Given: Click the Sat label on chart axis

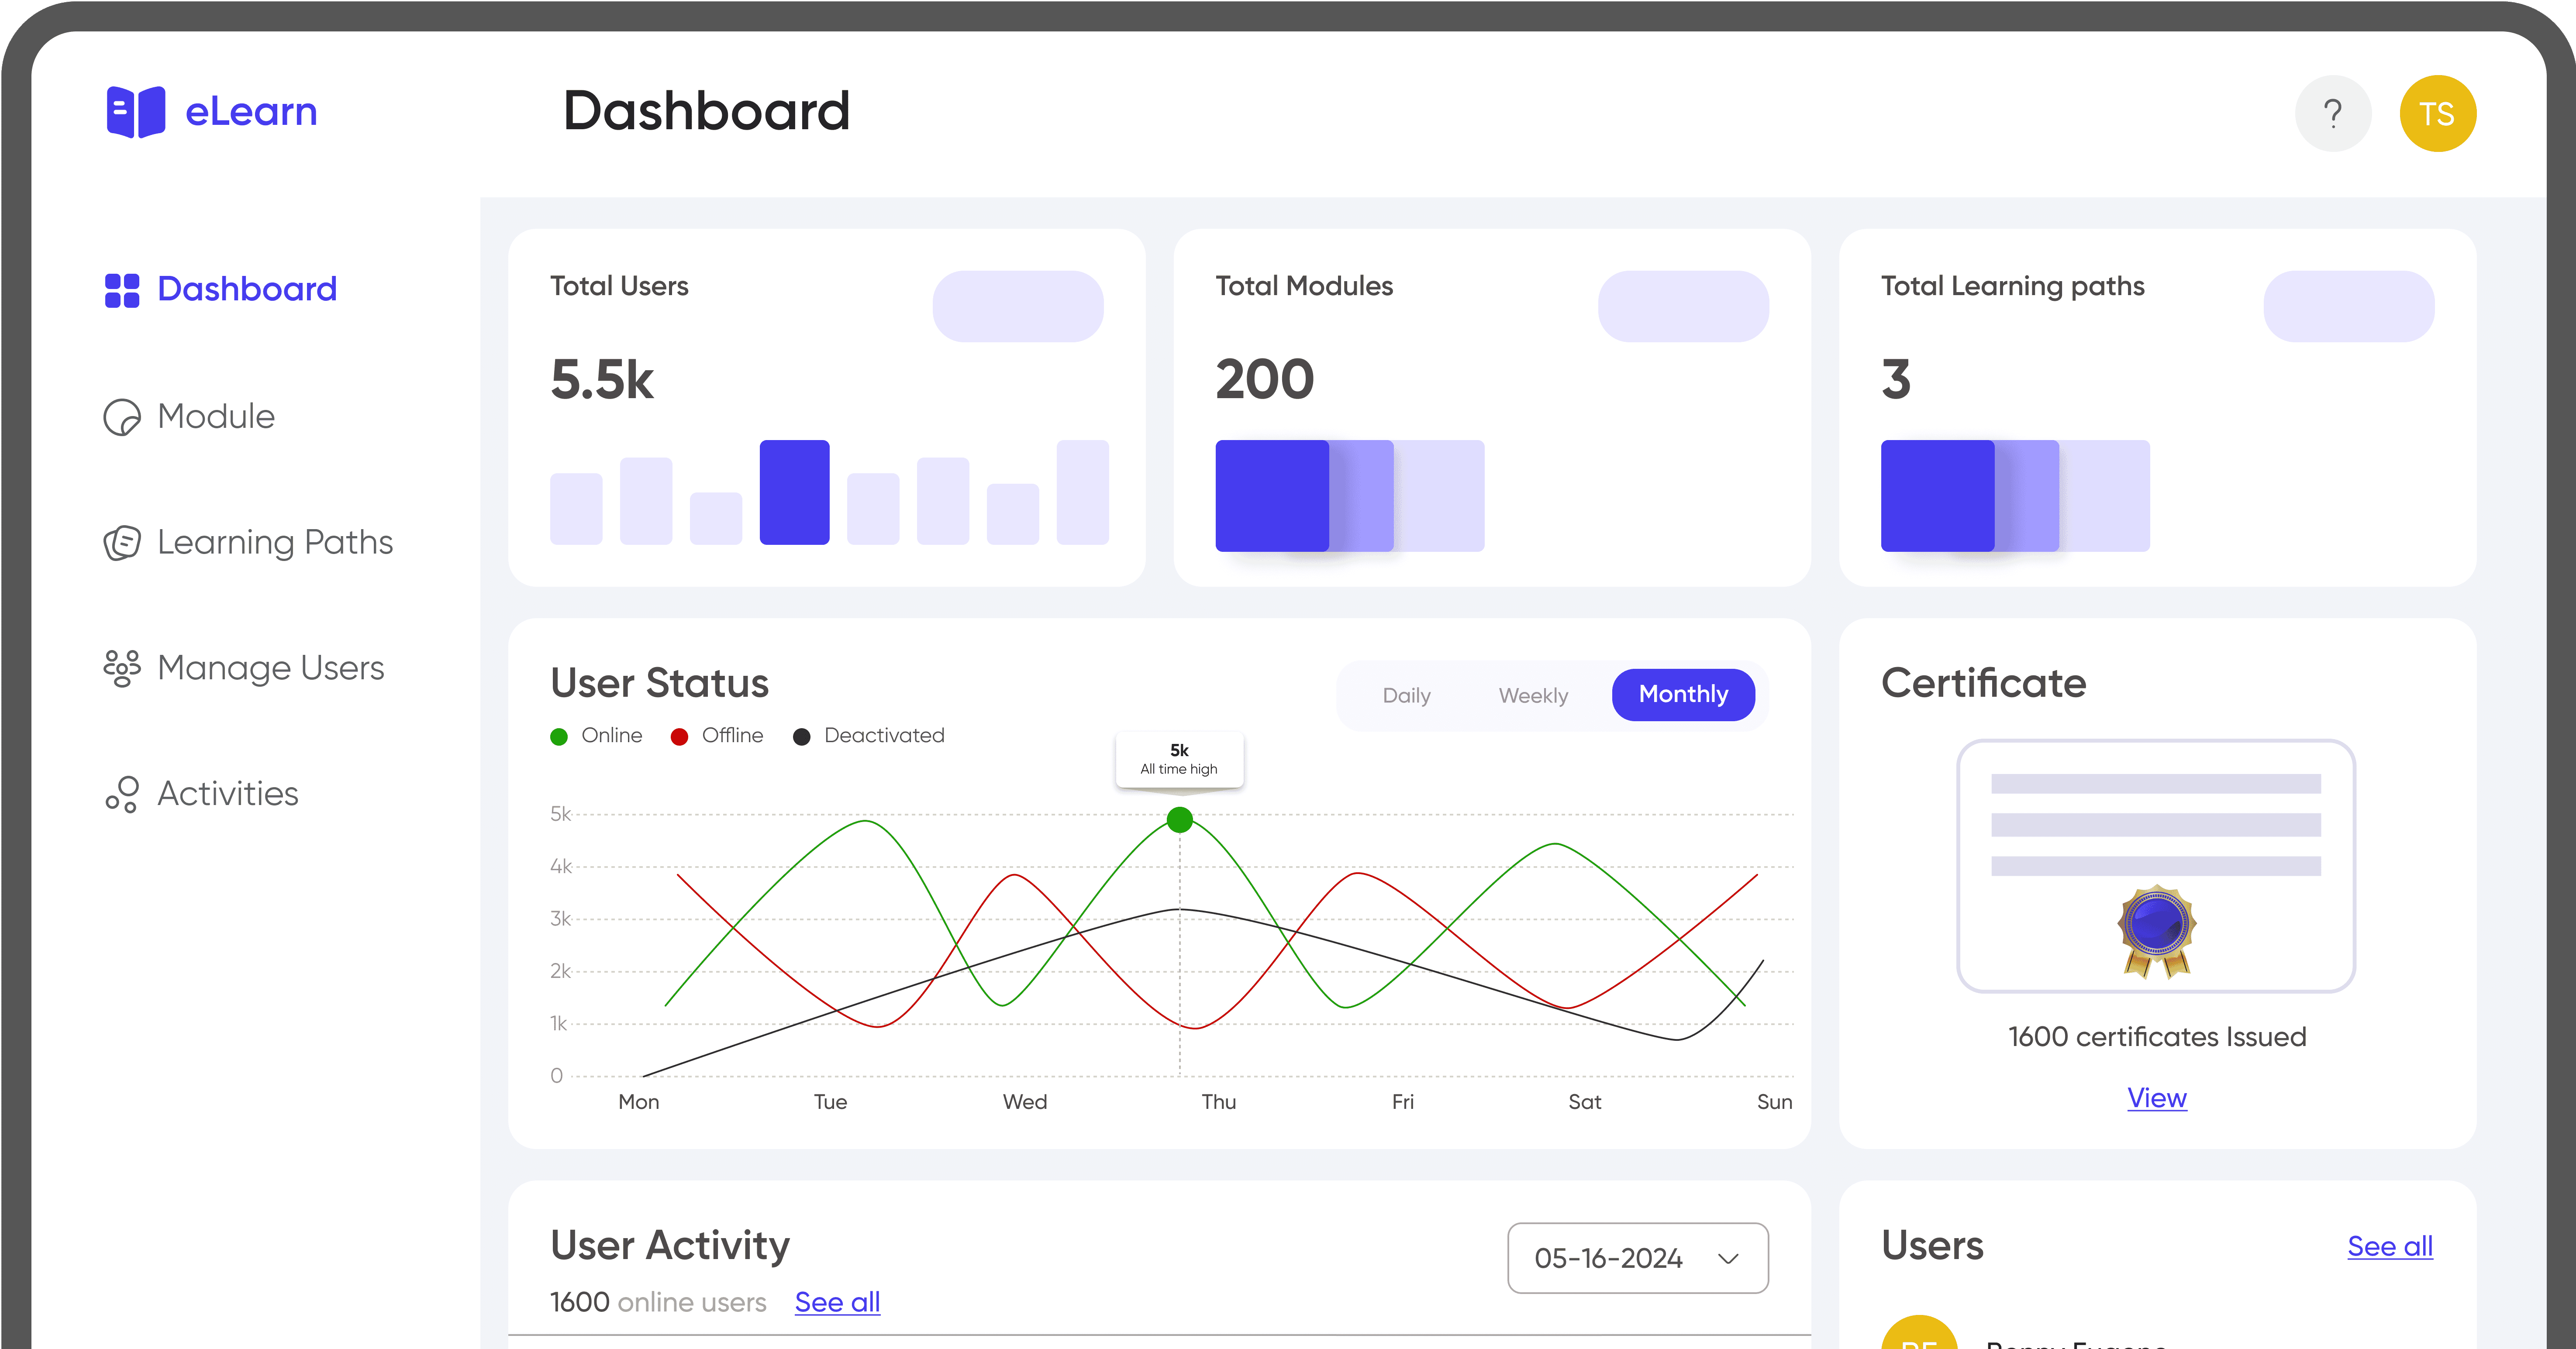Looking at the screenshot, I should [x=1585, y=1102].
